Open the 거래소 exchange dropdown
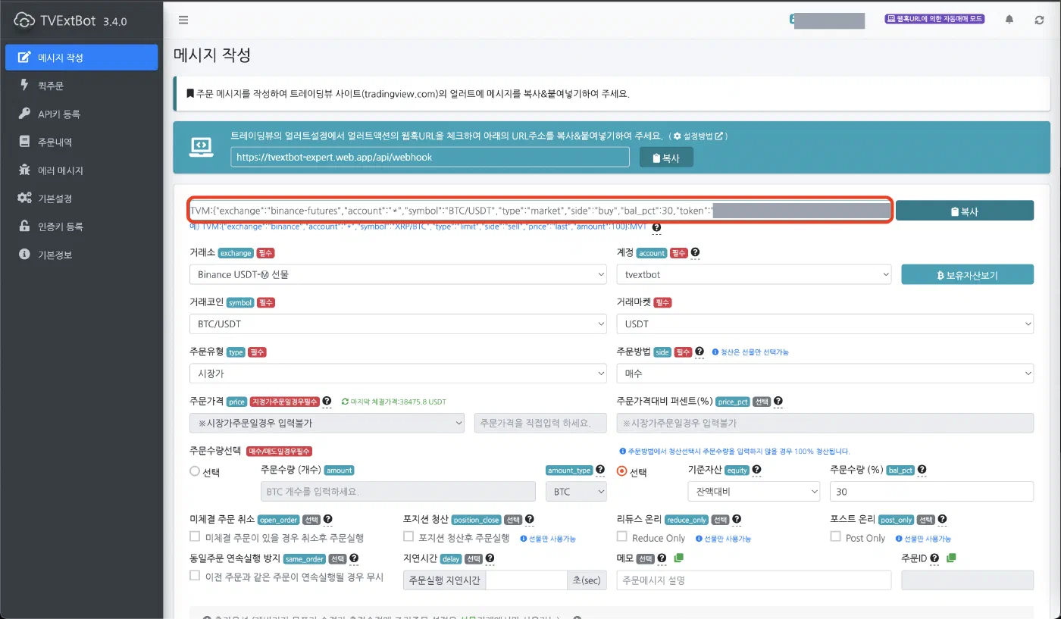 click(x=398, y=274)
